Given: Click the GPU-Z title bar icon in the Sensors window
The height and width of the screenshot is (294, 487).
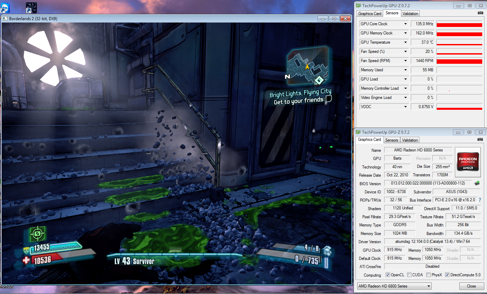Looking at the screenshot, I should pos(358,5).
